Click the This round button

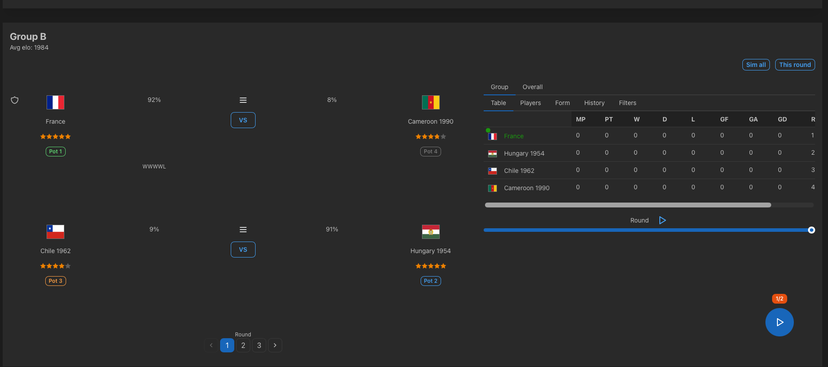[795, 65]
